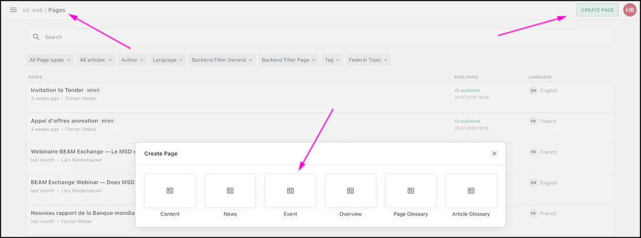Select the News page type card
The width and height of the screenshot is (641, 238).
click(230, 191)
